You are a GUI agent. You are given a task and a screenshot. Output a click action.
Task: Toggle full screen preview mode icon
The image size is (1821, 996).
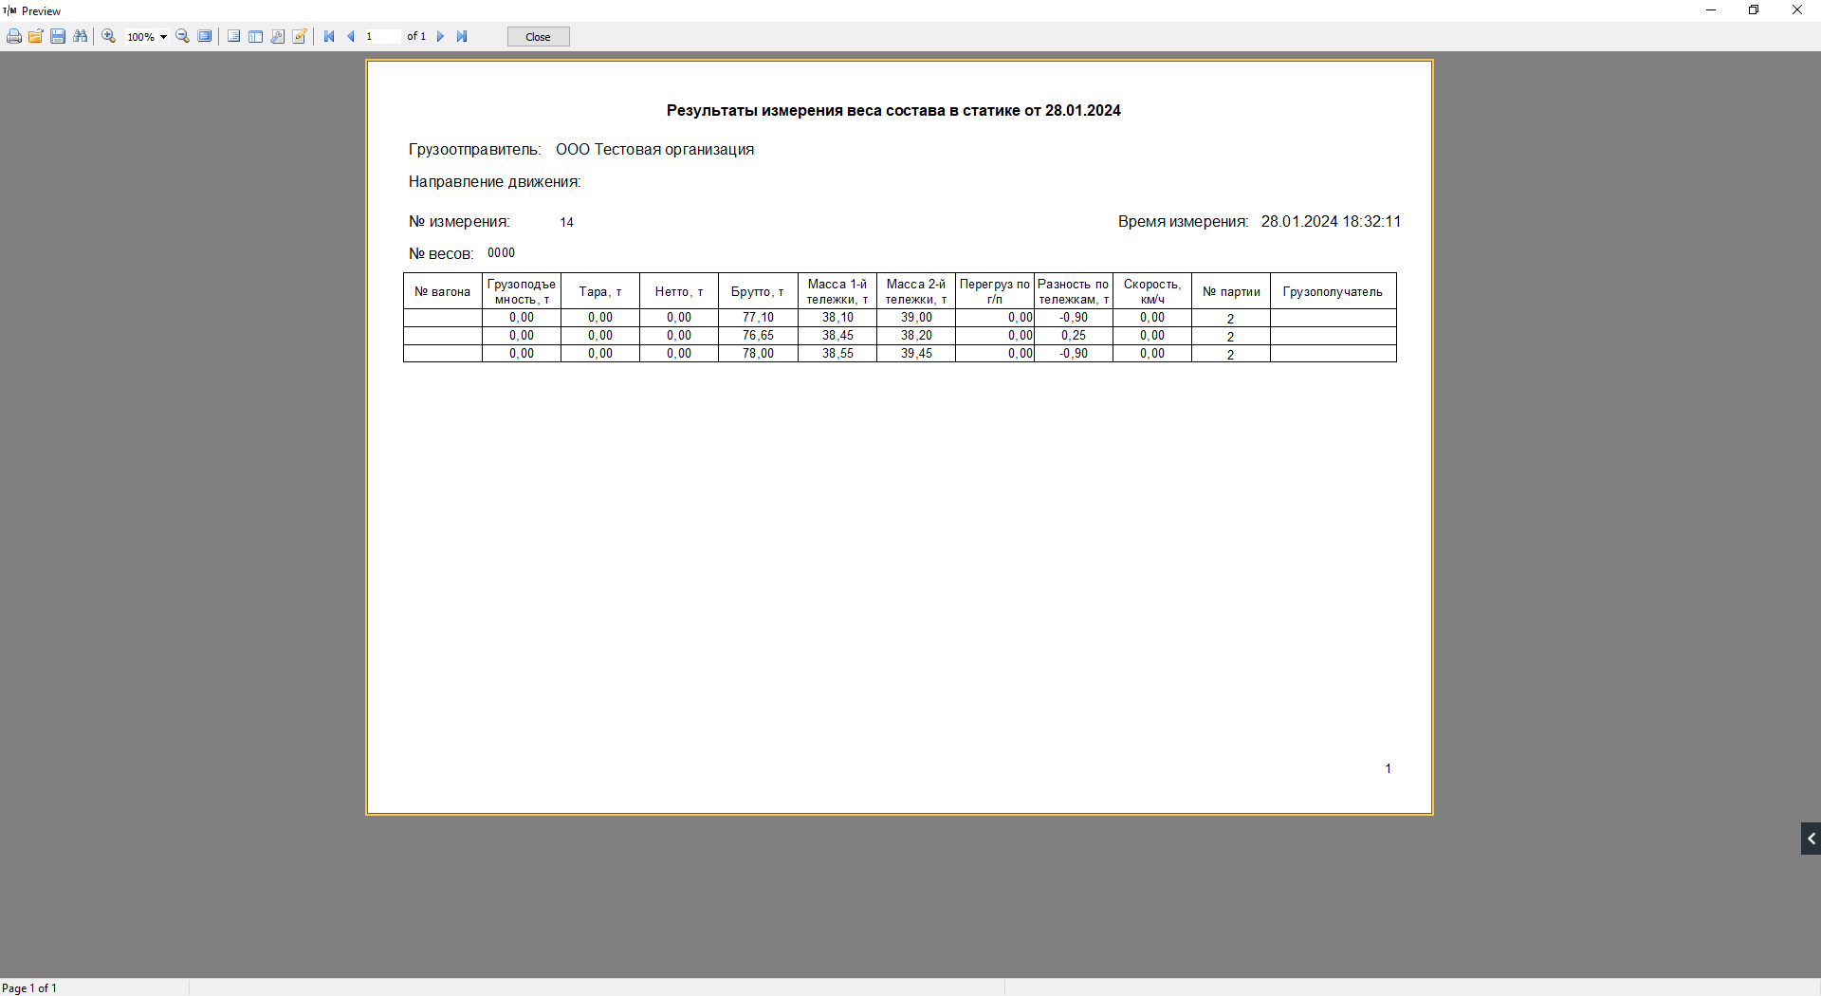[205, 37]
